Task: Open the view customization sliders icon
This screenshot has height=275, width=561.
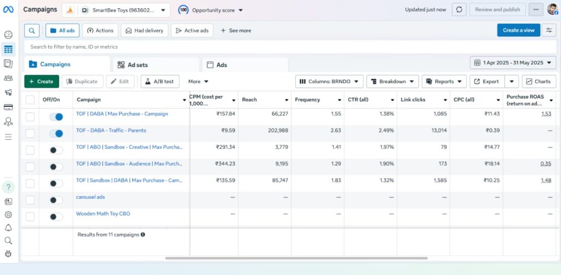Action: [548, 31]
